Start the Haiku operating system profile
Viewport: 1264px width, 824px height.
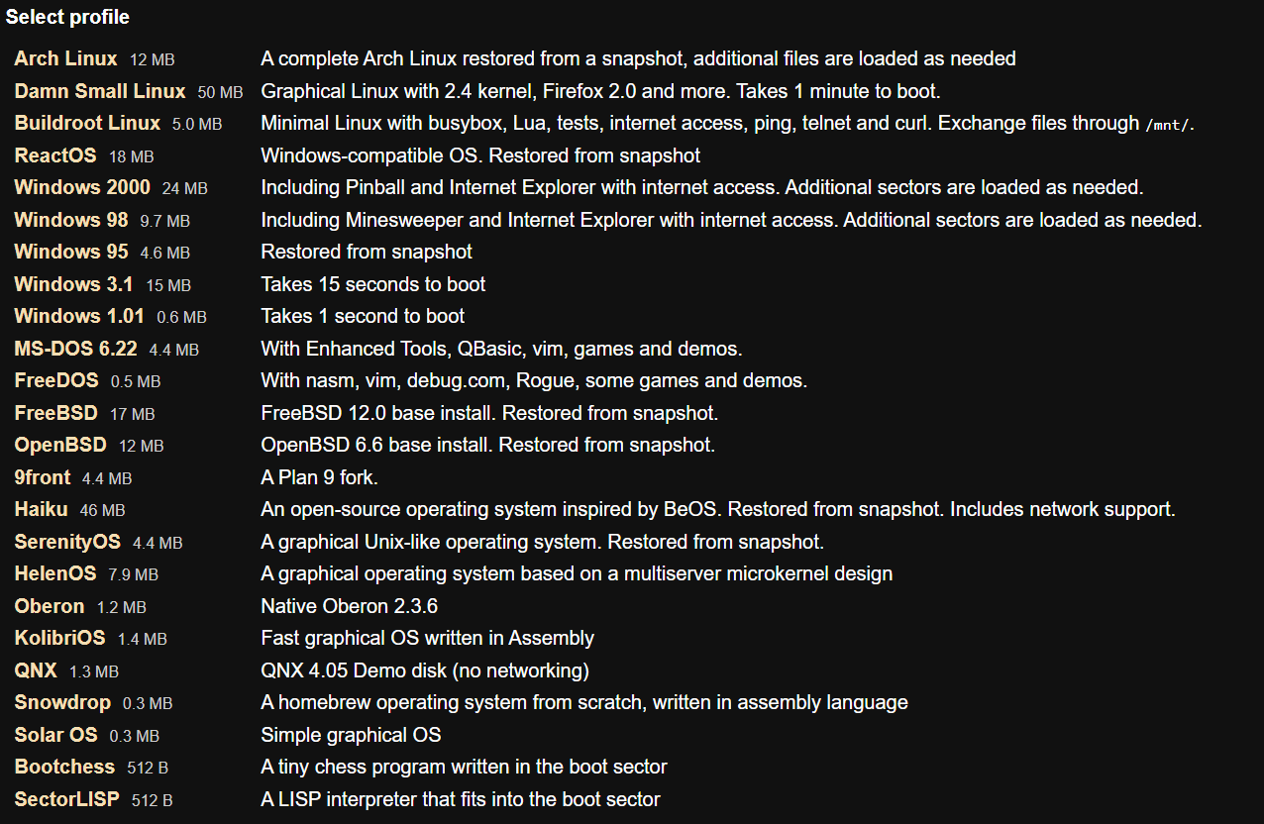point(41,509)
